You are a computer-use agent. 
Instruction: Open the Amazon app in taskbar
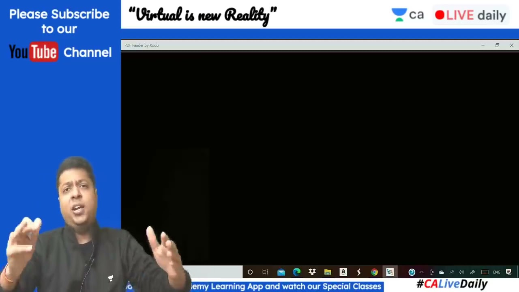tap(343, 272)
